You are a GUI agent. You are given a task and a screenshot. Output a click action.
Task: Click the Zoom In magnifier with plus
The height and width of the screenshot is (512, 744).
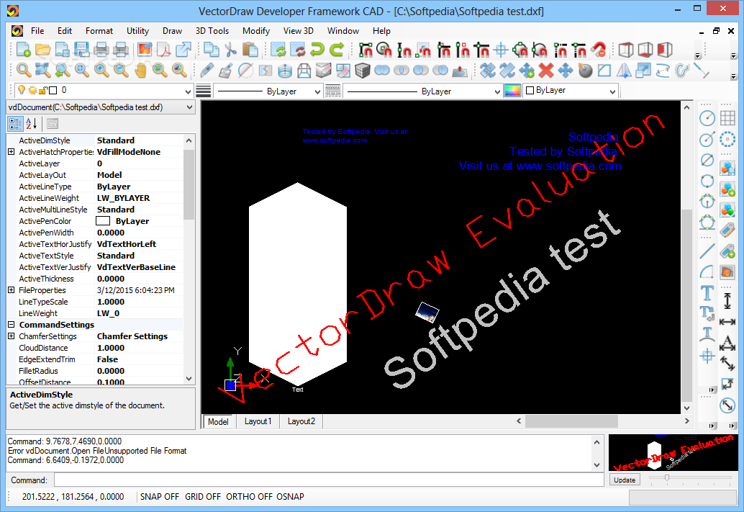pos(101,71)
